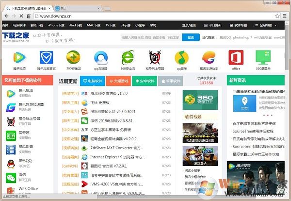The width and height of the screenshot is (291, 201).
Task: Click the 腾讯手游助手 app icon
Action: (x=209, y=57)
